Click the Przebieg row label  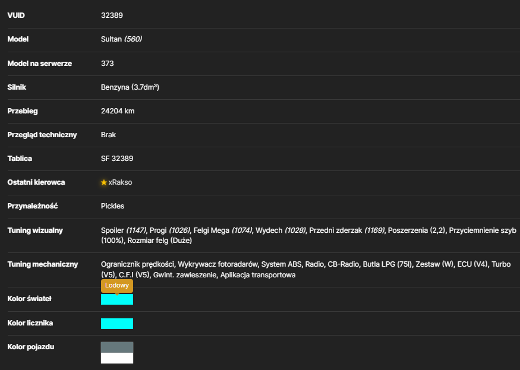pyautogui.click(x=23, y=111)
